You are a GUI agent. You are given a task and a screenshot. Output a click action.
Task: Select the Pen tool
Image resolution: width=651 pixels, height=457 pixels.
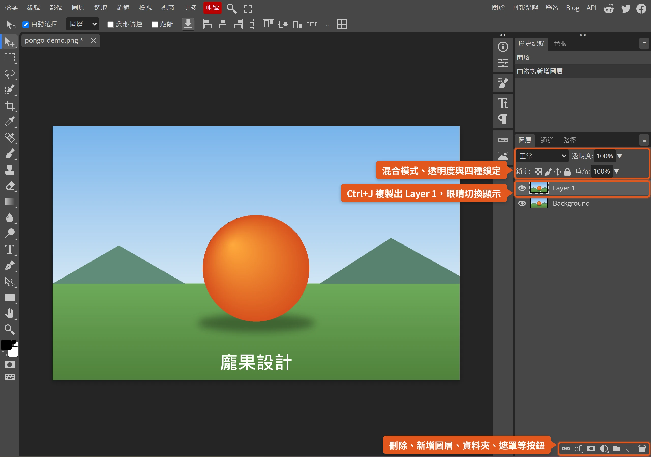10,266
